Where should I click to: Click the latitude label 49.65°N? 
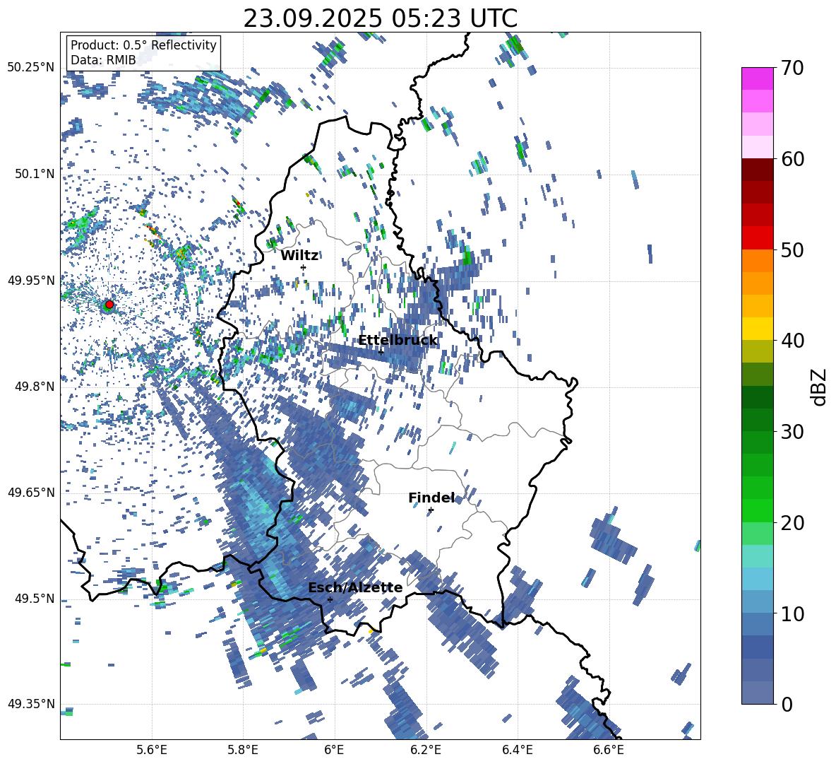click(31, 492)
